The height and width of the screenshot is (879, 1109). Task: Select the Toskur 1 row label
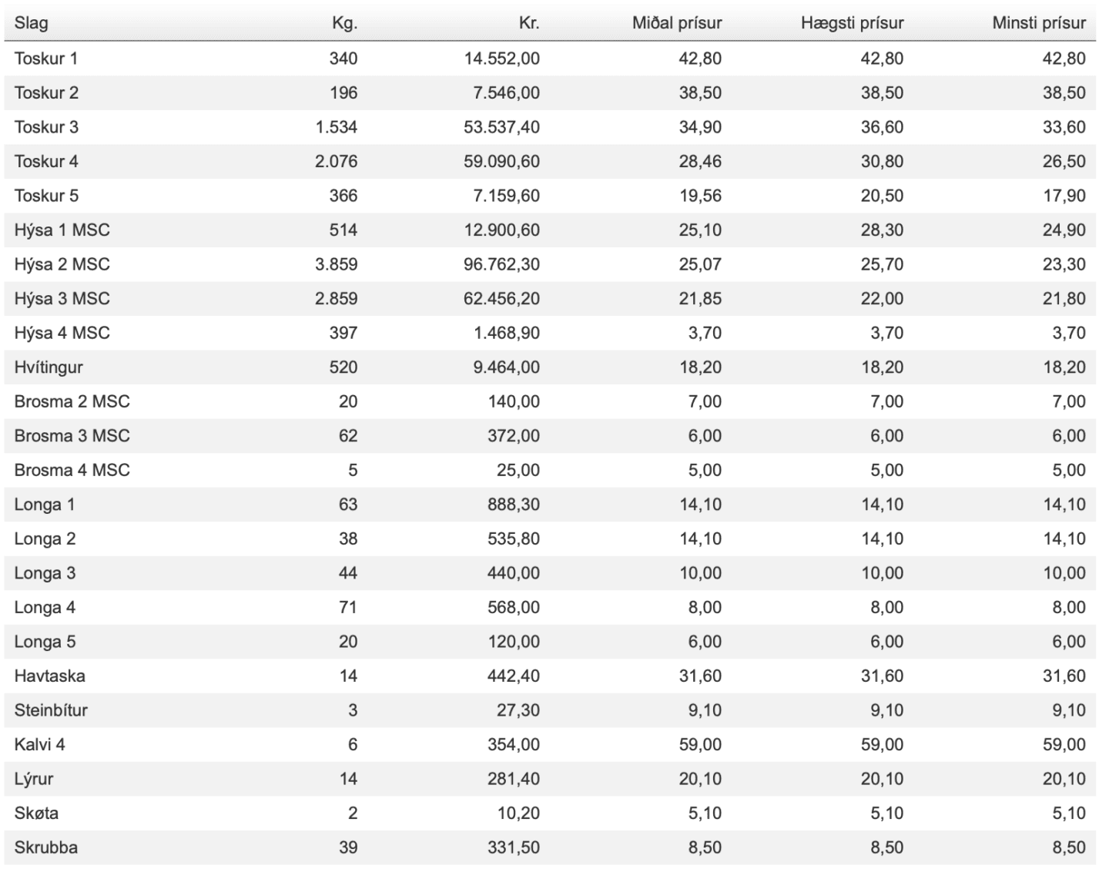click(x=46, y=59)
